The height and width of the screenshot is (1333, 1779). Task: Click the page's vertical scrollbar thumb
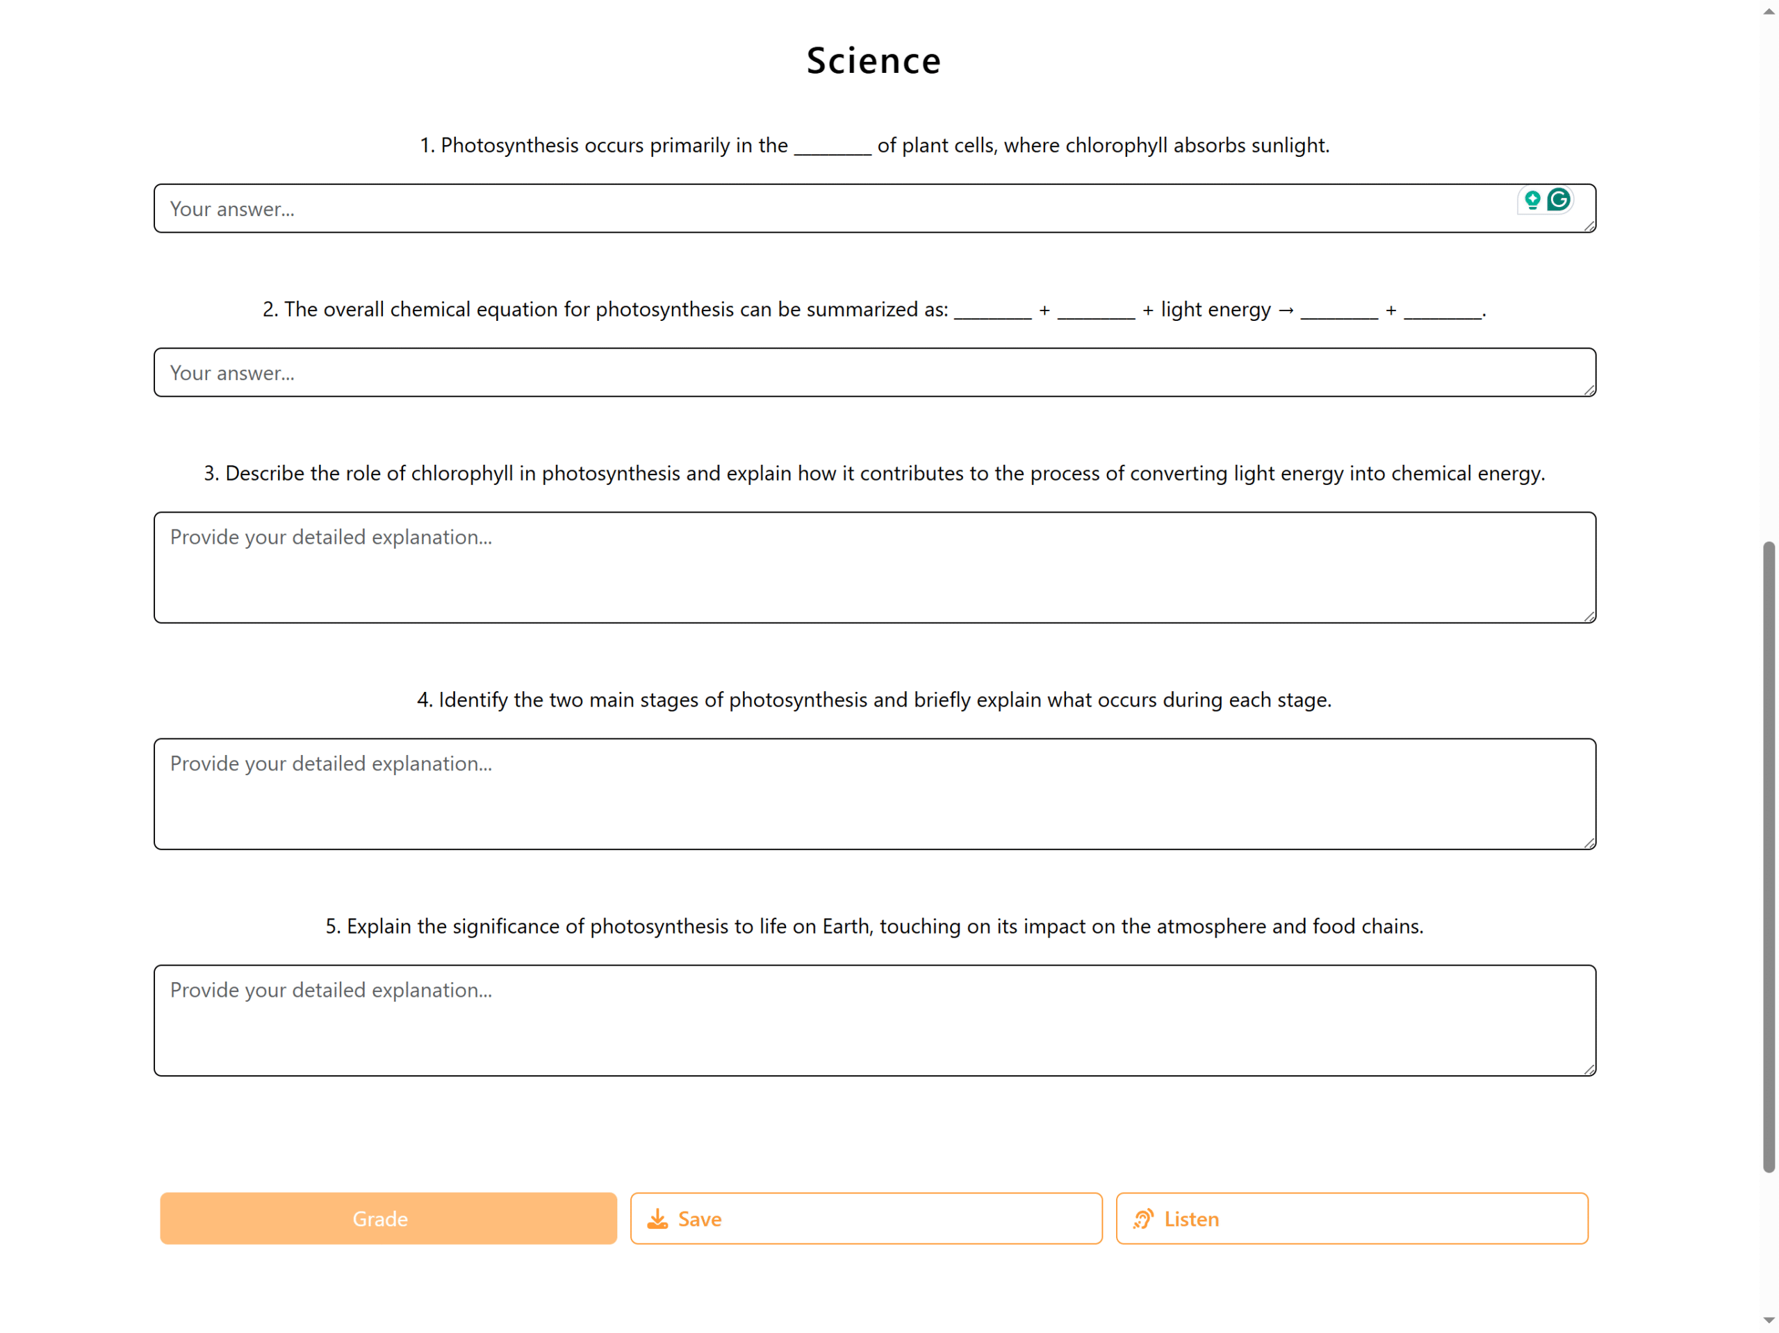(1769, 857)
